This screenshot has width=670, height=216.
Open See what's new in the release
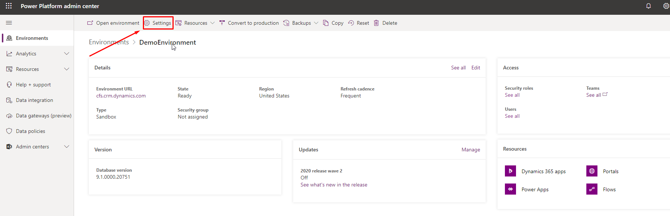click(334, 185)
